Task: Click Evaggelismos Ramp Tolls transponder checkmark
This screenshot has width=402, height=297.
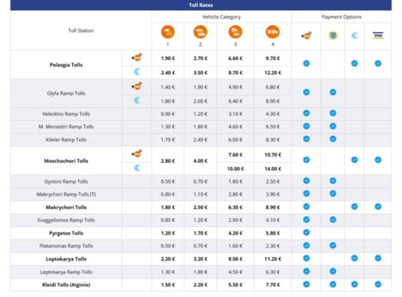Action: [307, 219]
